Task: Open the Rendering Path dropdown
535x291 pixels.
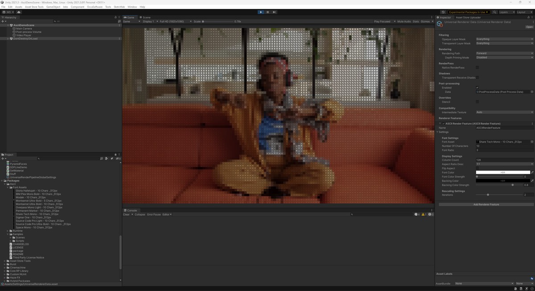Action: pyautogui.click(x=504, y=53)
